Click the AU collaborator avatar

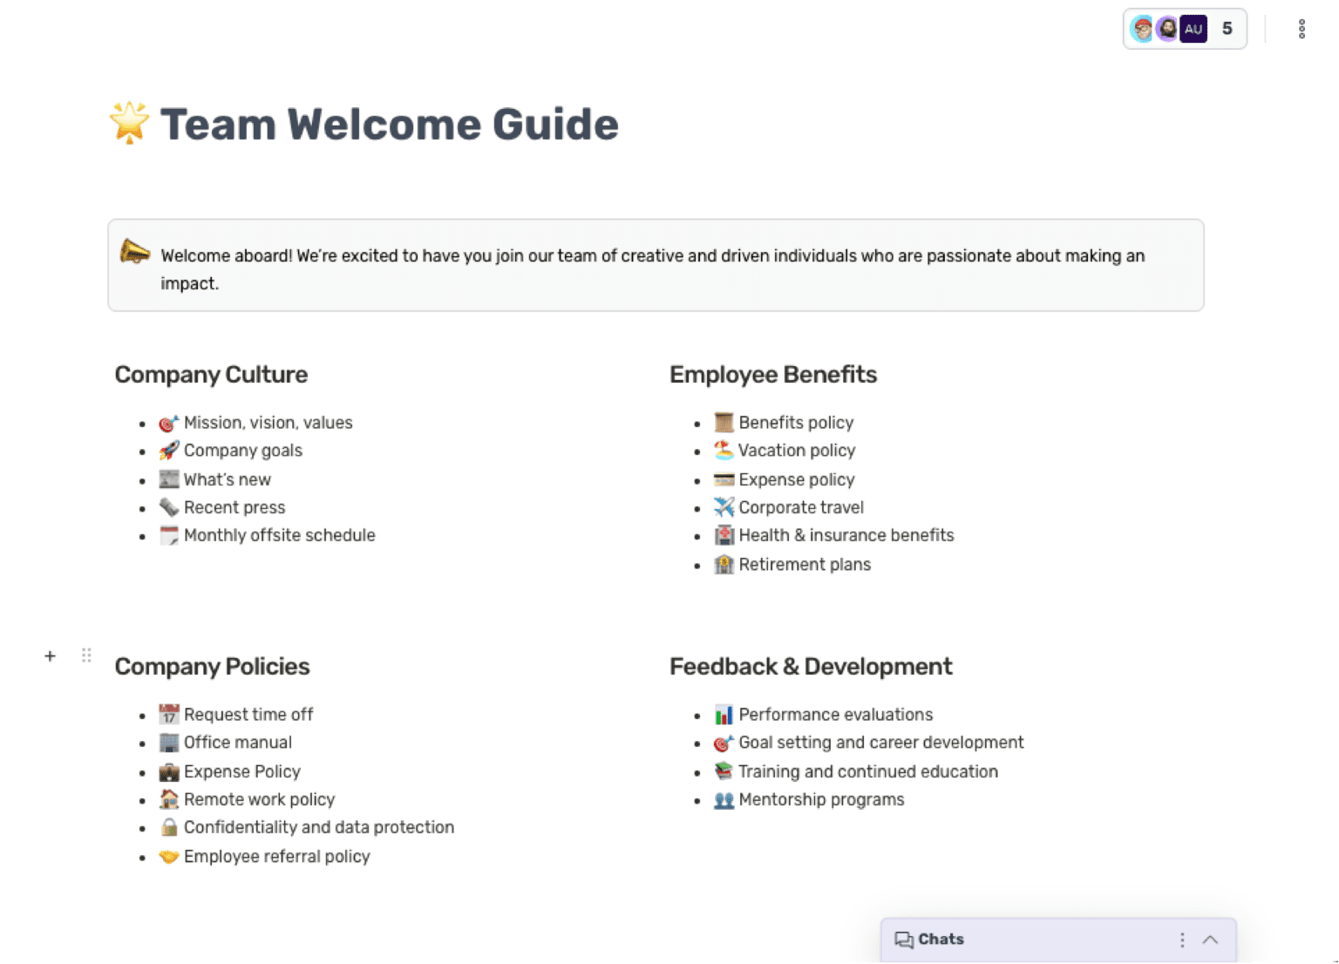(x=1193, y=29)
